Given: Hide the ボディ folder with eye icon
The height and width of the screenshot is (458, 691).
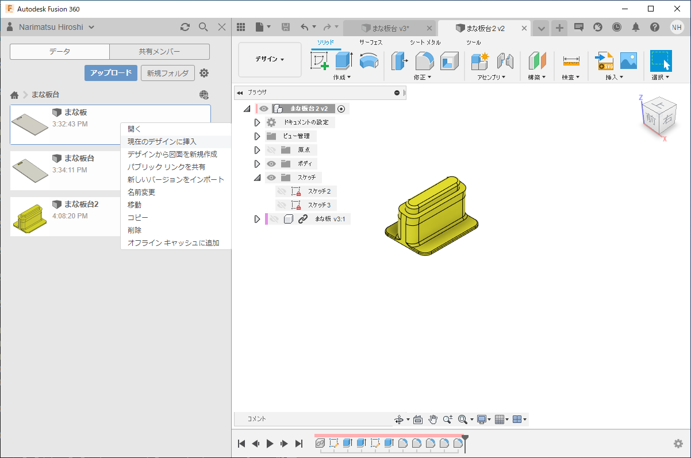Looking at the screenshot, I should pyautogui.click(x=271, y=164).
